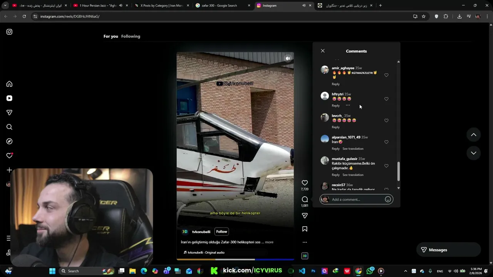Mute the reel audio speaker
The image size is (493, 277).
tap(288, 58)
